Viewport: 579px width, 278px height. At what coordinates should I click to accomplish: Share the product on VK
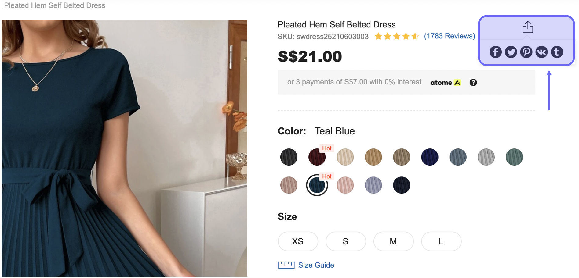click(x=541, y=52)
